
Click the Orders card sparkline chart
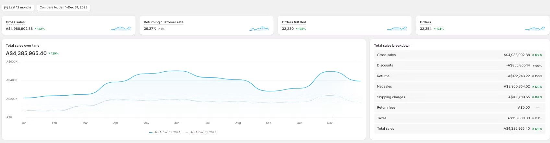pyautogui.click(x=535, y=29)
